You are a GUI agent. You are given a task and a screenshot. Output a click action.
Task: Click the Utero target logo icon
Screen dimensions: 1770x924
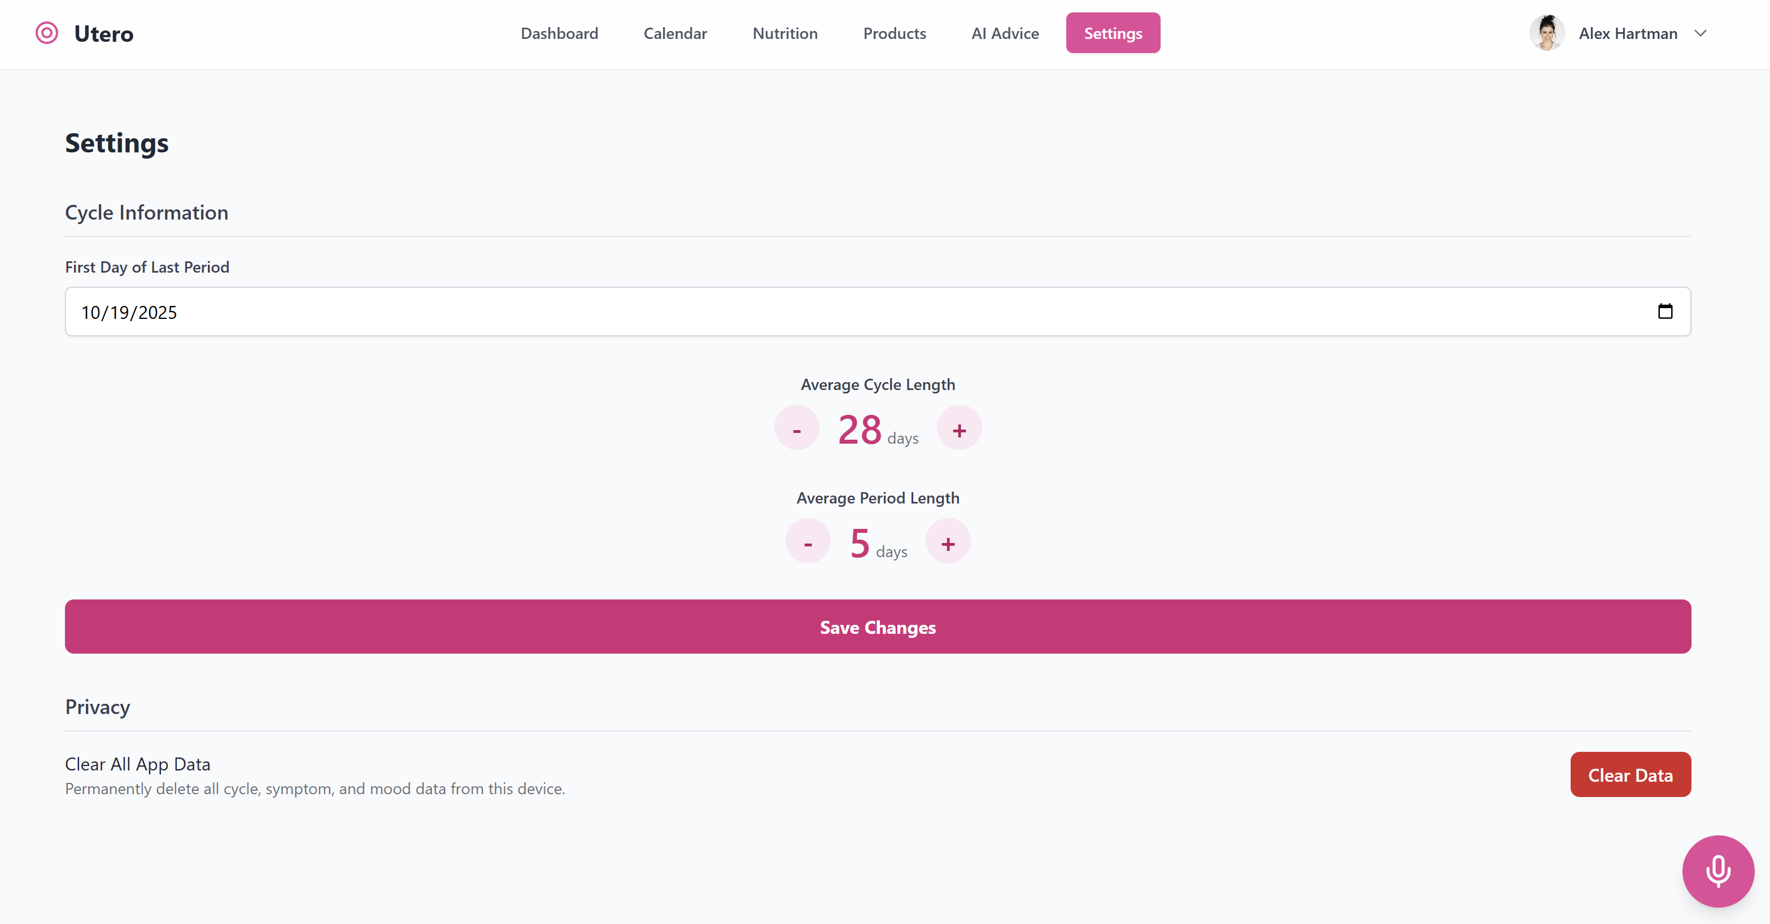[x=47, y=33]
